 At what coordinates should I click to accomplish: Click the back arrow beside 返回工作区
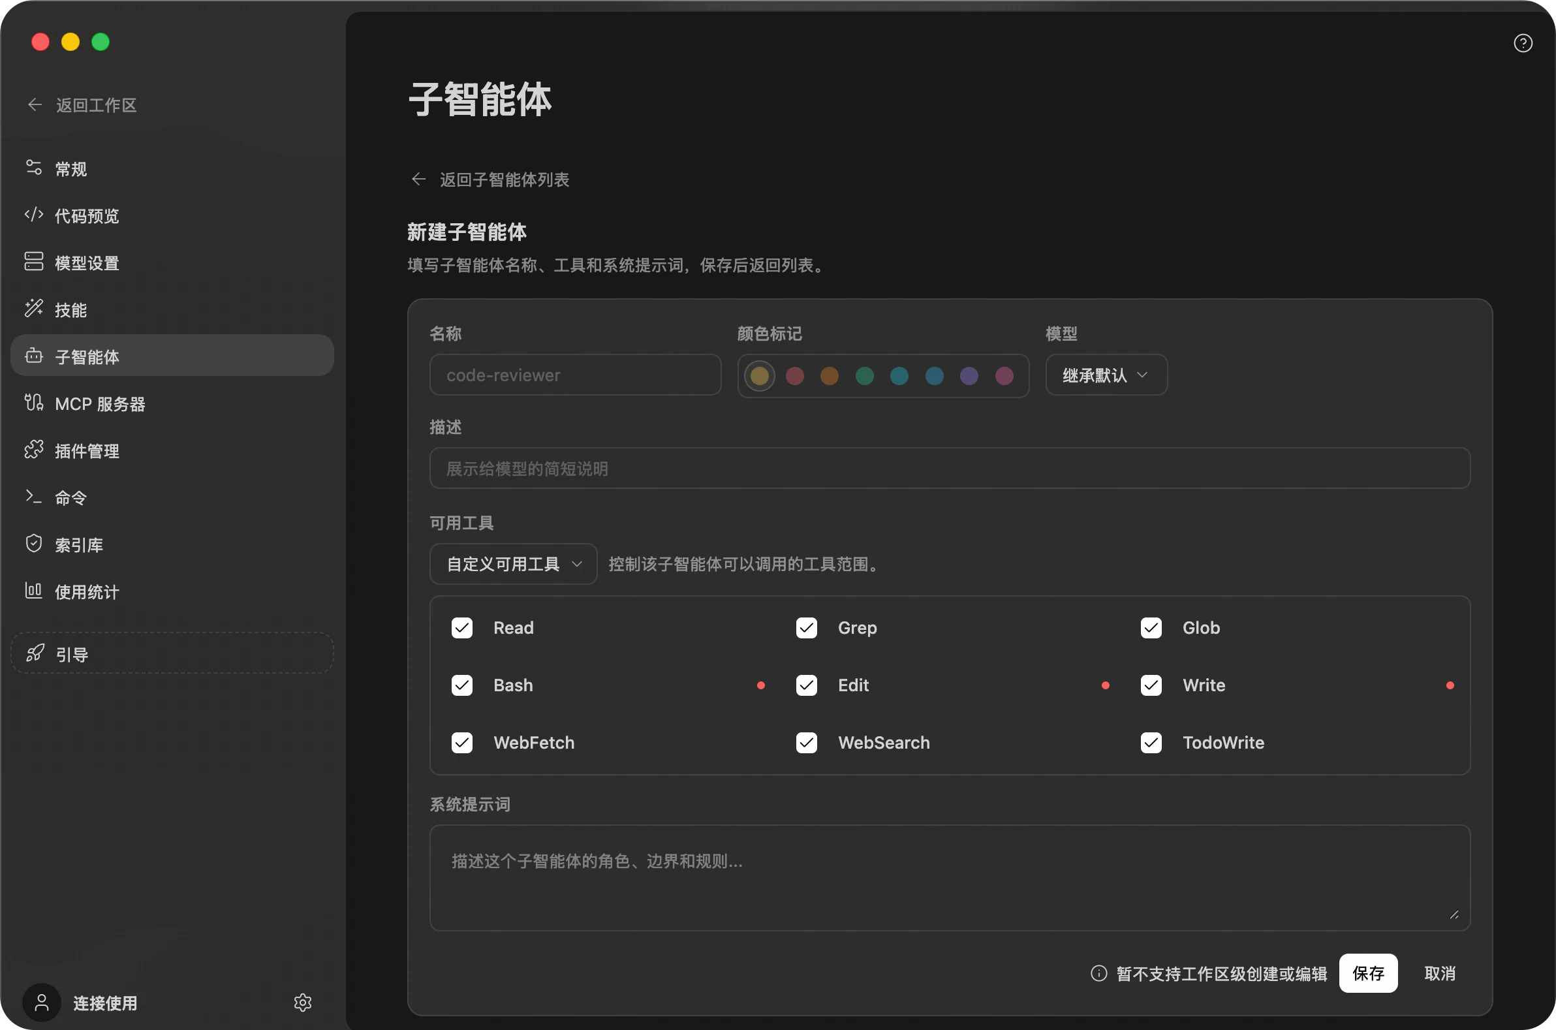pyautogui.click(x=35, y=105)
